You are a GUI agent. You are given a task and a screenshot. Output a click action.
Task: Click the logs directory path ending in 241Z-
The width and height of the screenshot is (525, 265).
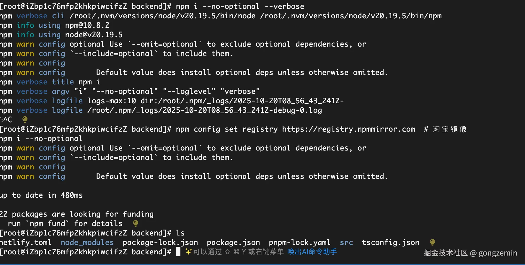point(242,101)
